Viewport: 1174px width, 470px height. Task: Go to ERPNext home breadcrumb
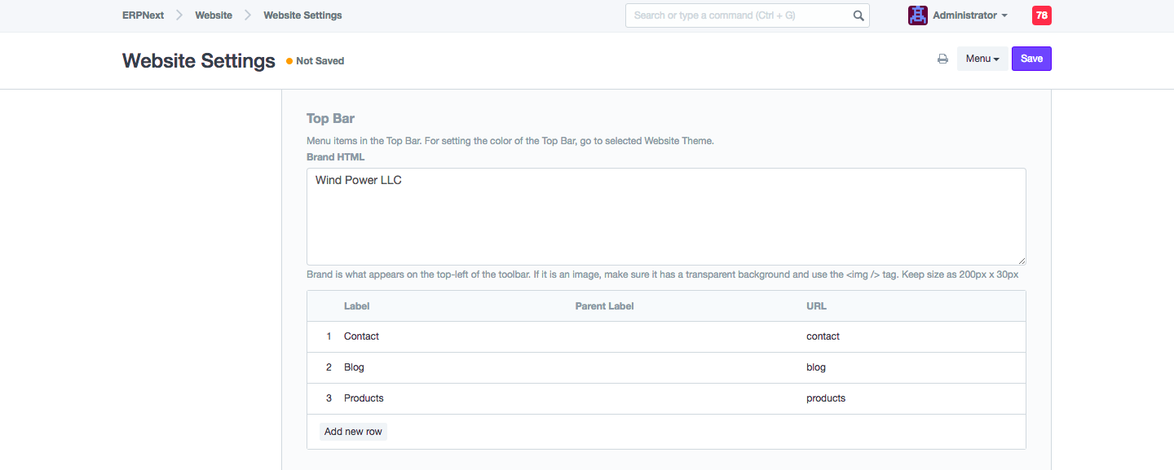click(x=143, y=15)
